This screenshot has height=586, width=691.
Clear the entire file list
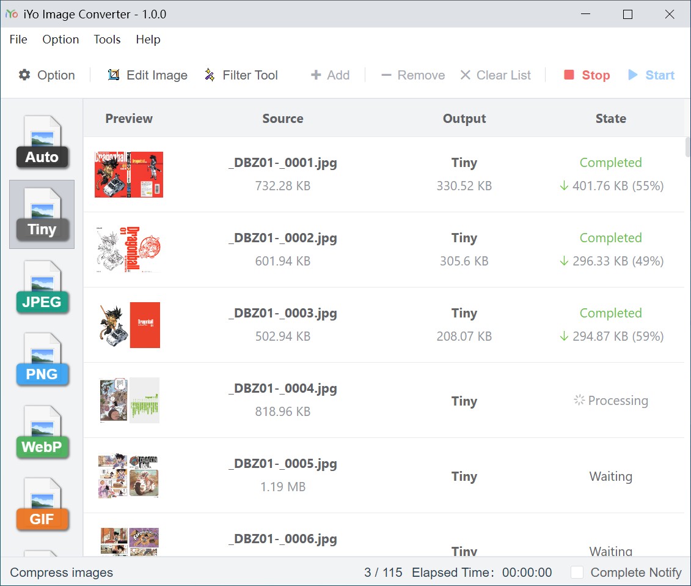495,75
